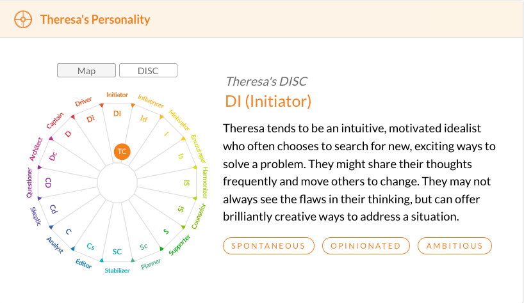Select the CD Questioner wheel segment
The height and width of the screenshot is (303, 524).
point(48,183)
